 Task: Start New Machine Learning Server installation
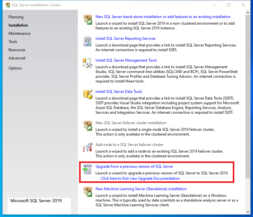[141, 189]
